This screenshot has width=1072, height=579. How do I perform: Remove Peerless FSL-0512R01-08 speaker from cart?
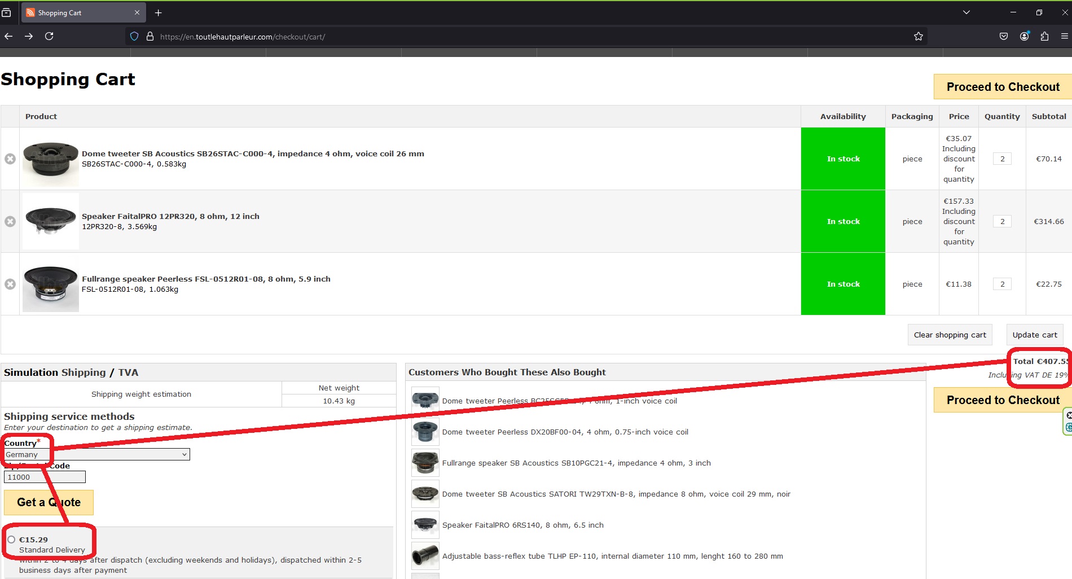pyautogui.click(x=10, y=284)
